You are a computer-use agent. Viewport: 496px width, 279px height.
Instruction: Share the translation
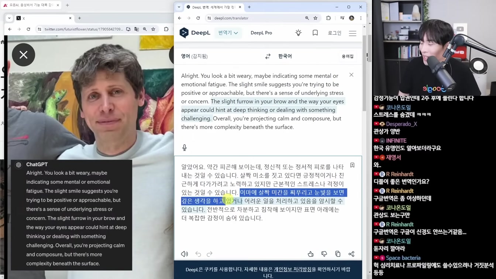coord(351,254)
